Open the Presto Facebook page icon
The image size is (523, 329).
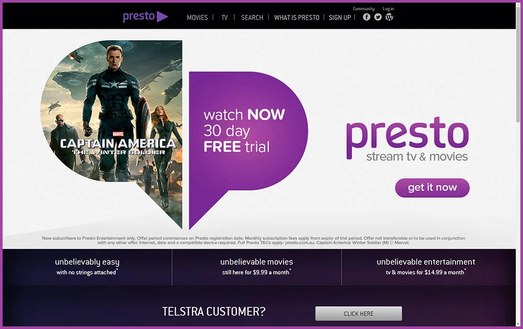pos(366,17)
